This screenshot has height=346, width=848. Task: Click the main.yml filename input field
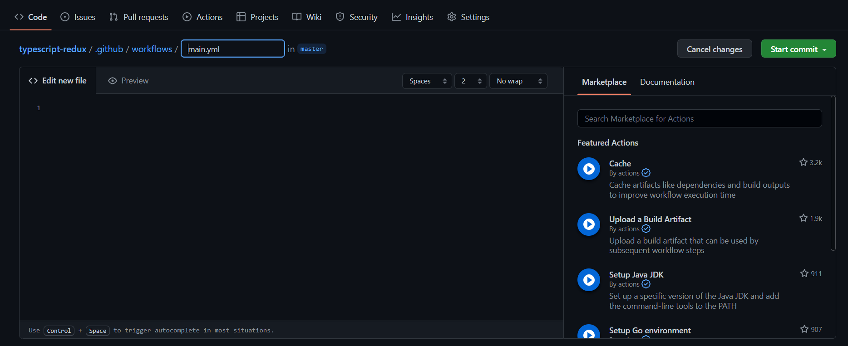click(233, 49)
